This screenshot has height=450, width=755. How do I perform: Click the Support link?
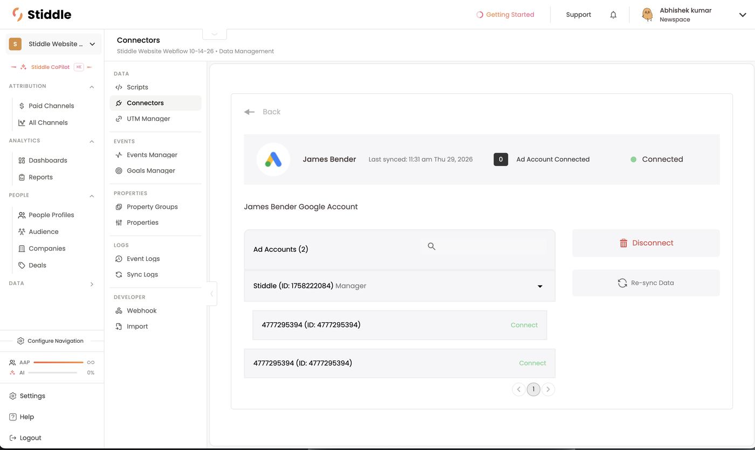pyautogui.click(x=579, y=15)
